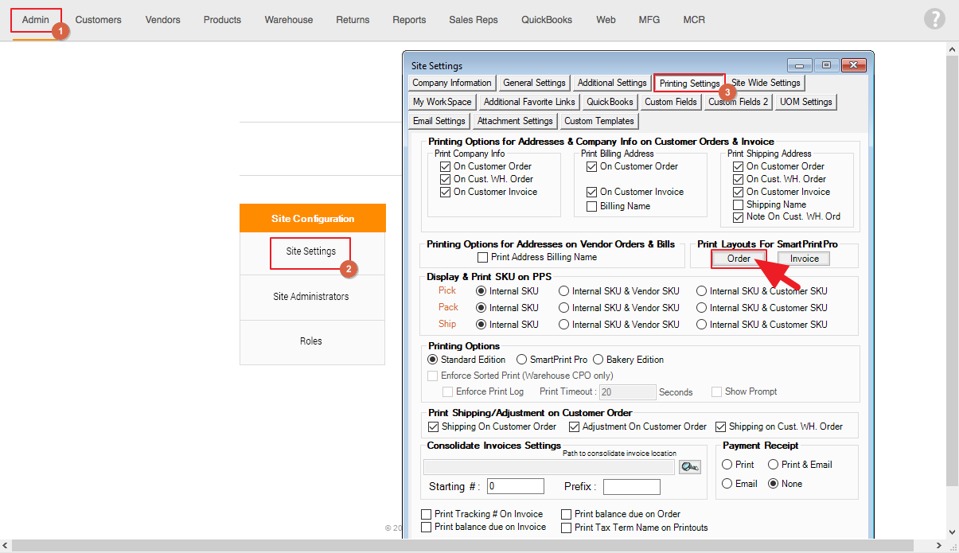Viewport: 959px width, 553px height.
Task: Enable Billing Name checkbox
Action: point(591,207)
